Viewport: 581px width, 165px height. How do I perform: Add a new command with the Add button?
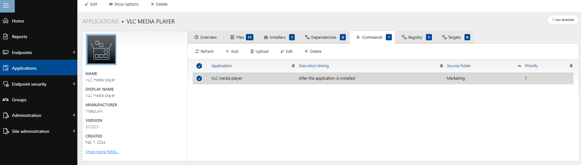coord(232,52)
